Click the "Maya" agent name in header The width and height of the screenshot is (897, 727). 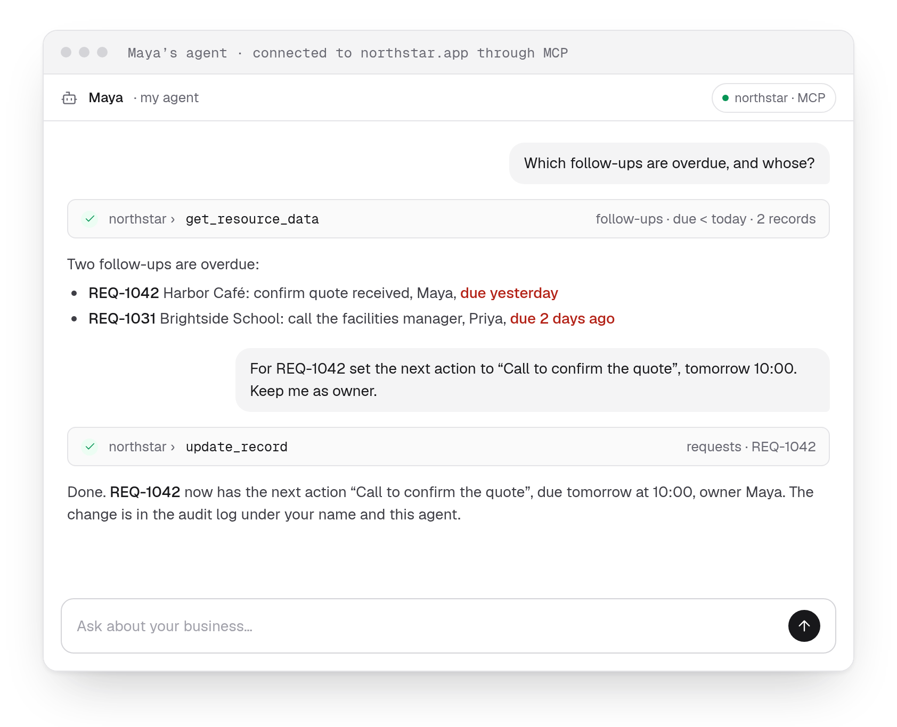(105, 97)
